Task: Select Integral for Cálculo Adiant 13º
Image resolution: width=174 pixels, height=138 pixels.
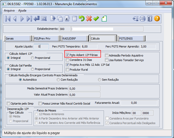Action: [x=8, y=58]
